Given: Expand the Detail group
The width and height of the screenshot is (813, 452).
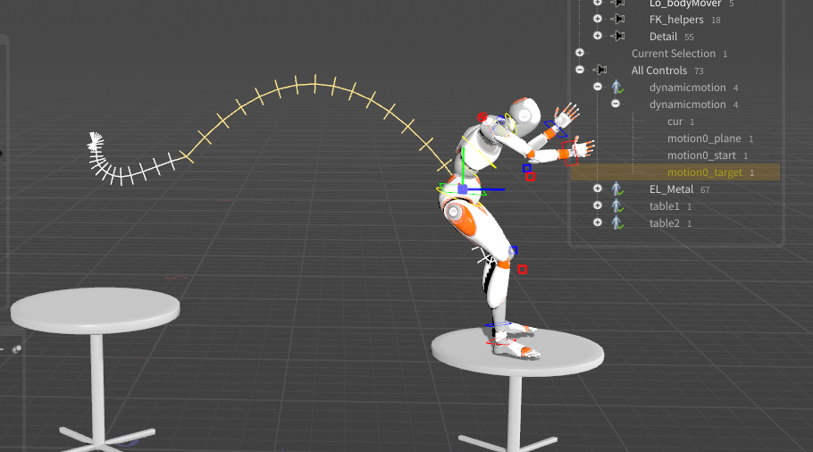Looking at the screenshot, I should point(598,35).
